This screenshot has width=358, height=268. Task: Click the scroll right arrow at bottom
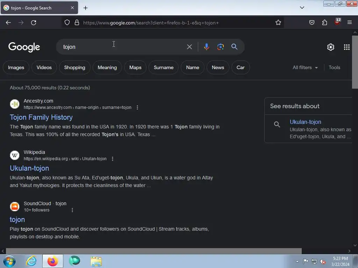[349, 251]
